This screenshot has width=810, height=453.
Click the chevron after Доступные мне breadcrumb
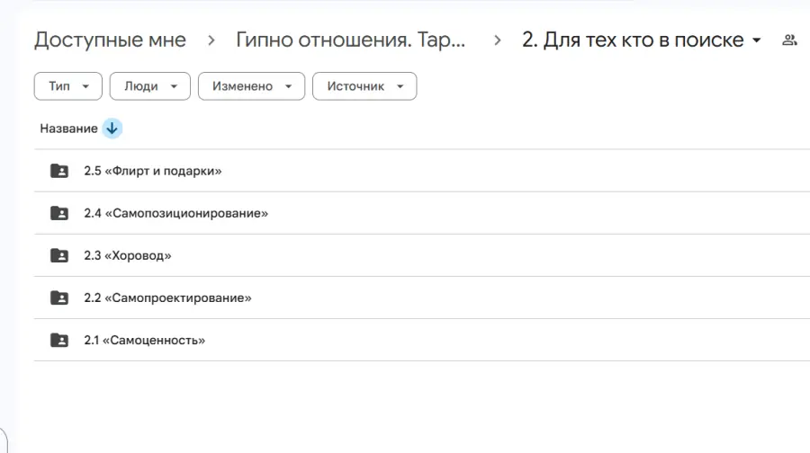coord(211,40)
